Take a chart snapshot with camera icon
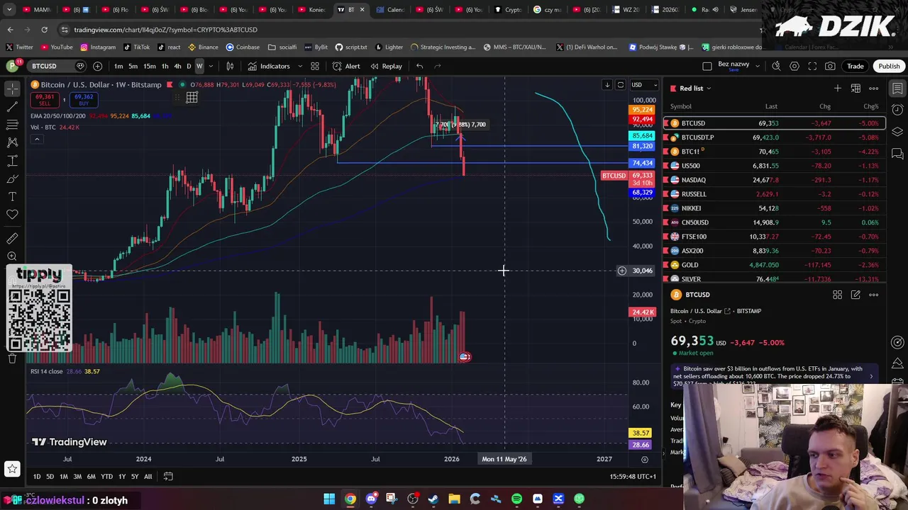Viewport: 908px width, 510px height. (x=830, y=66)
